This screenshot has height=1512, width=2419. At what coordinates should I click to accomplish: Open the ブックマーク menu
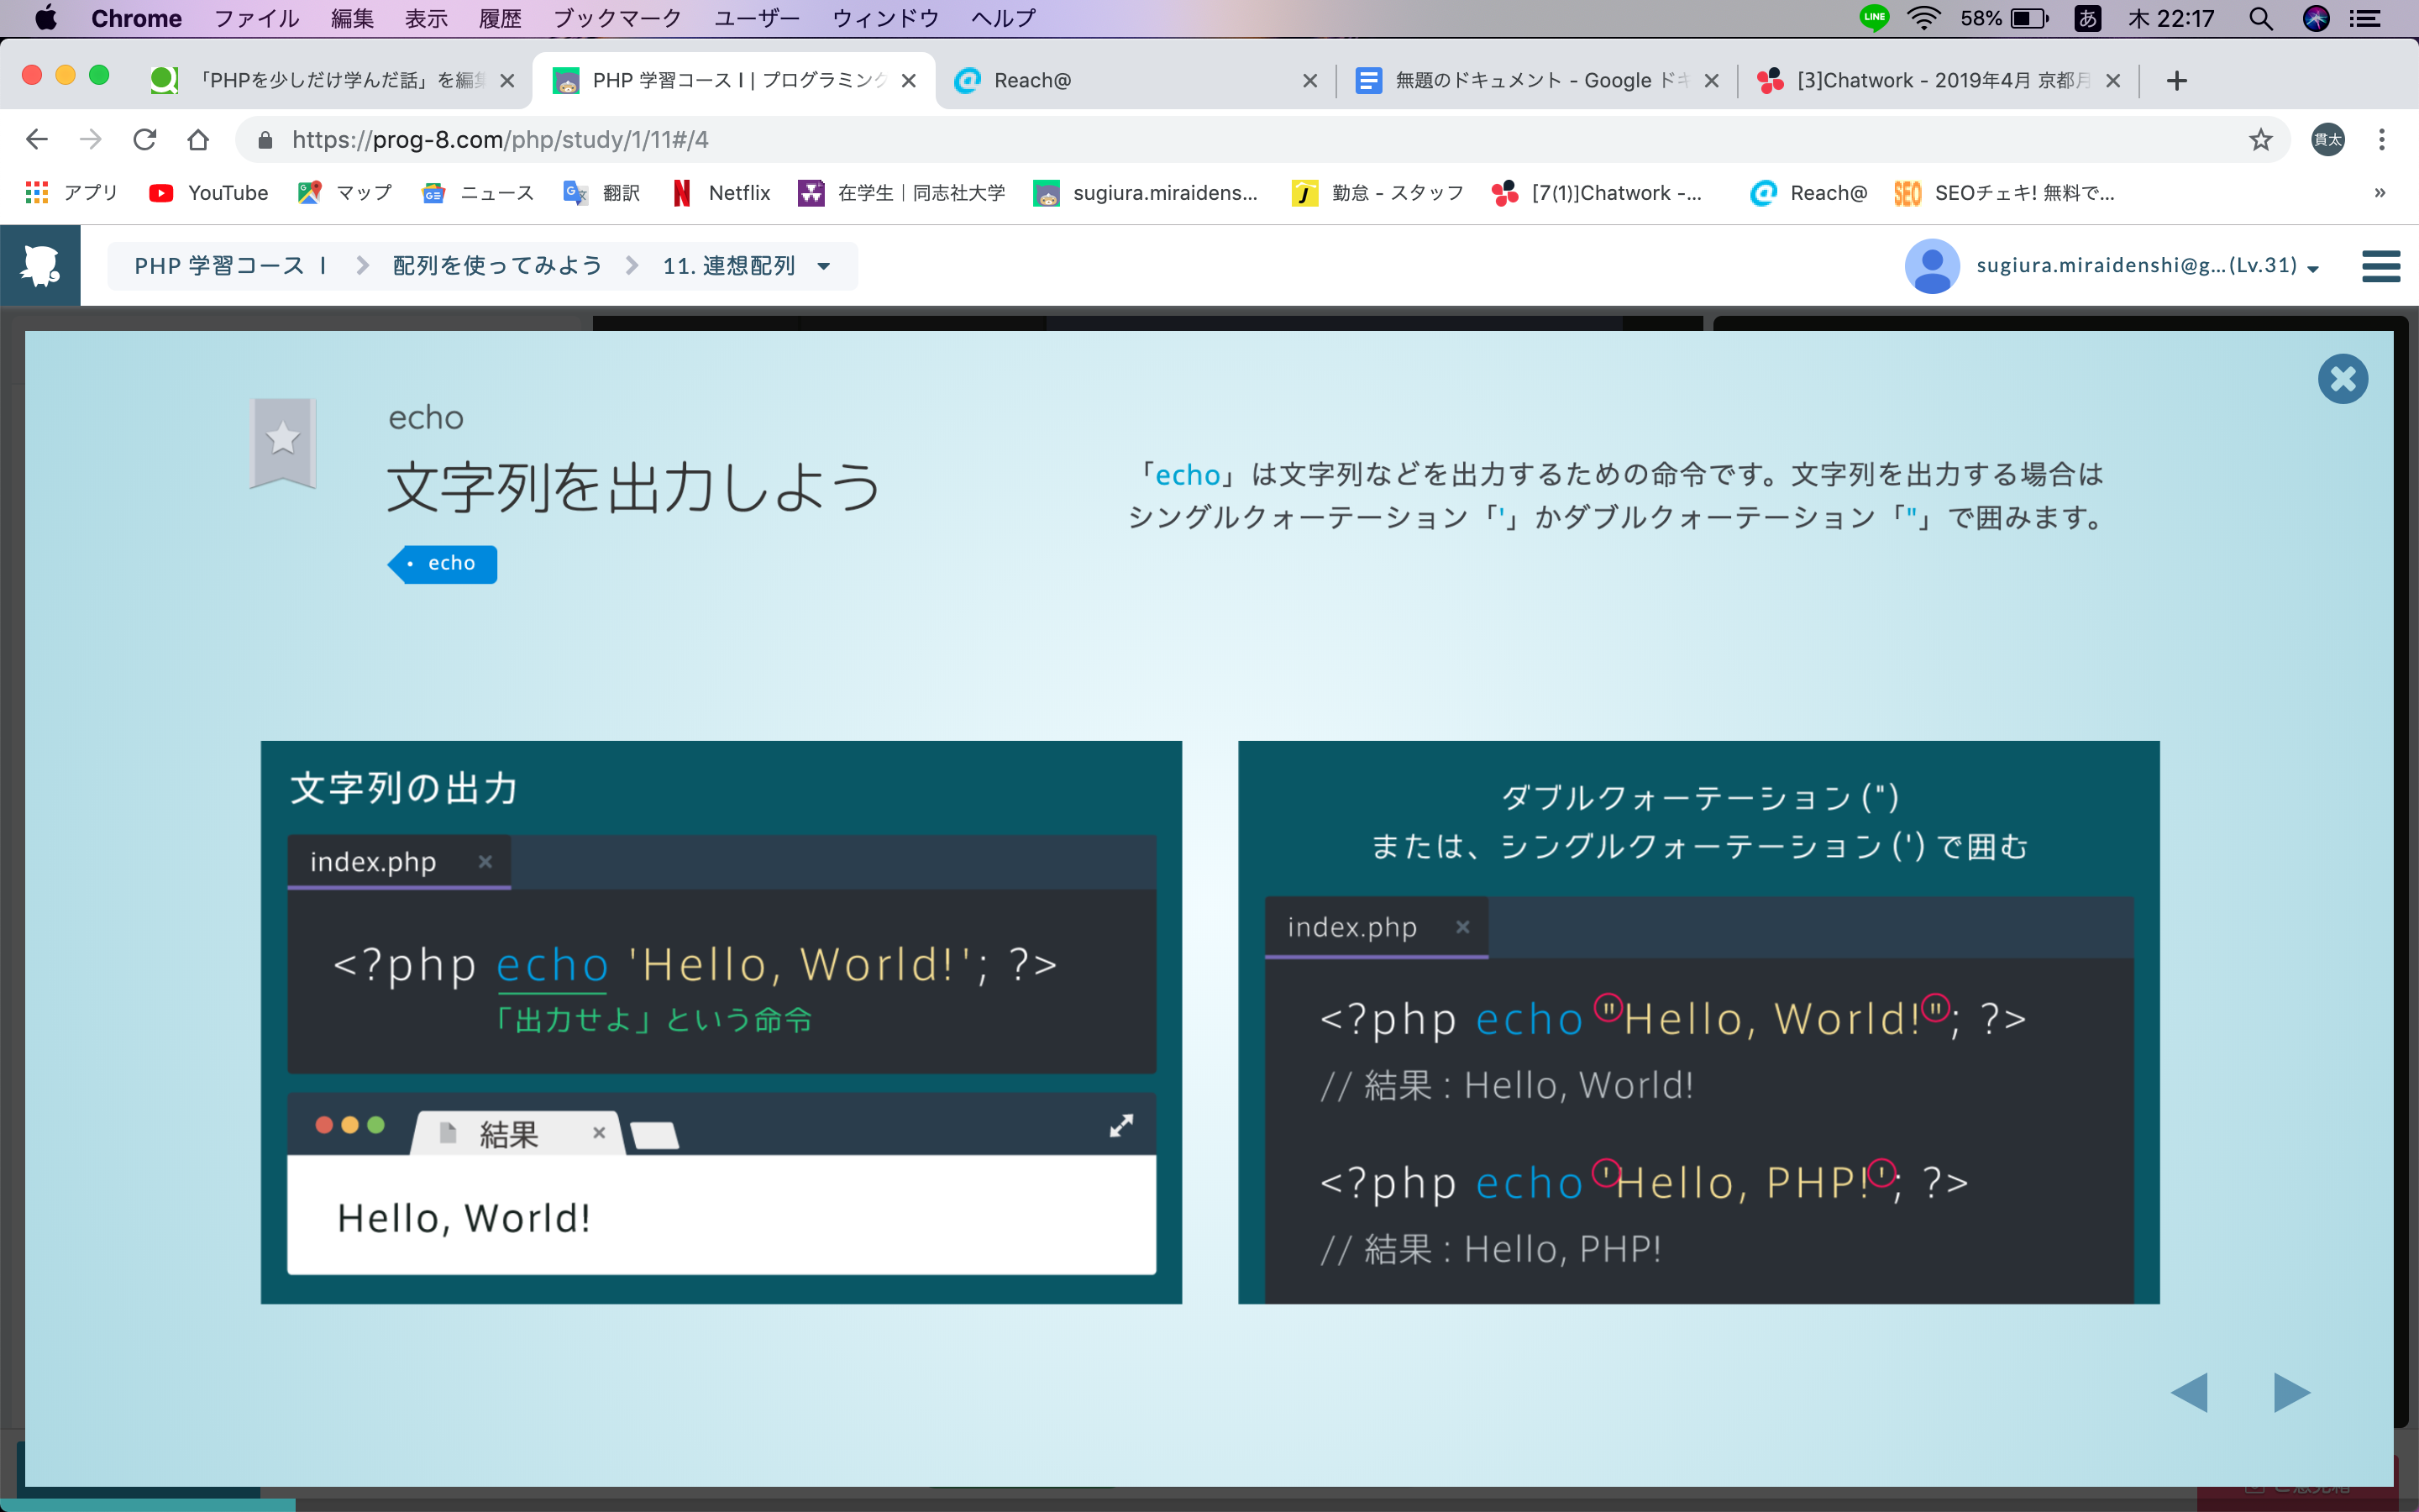617,18
